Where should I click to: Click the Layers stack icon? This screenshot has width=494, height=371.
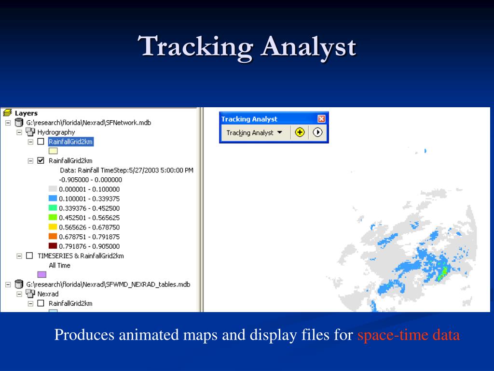[x=7, y=113]
